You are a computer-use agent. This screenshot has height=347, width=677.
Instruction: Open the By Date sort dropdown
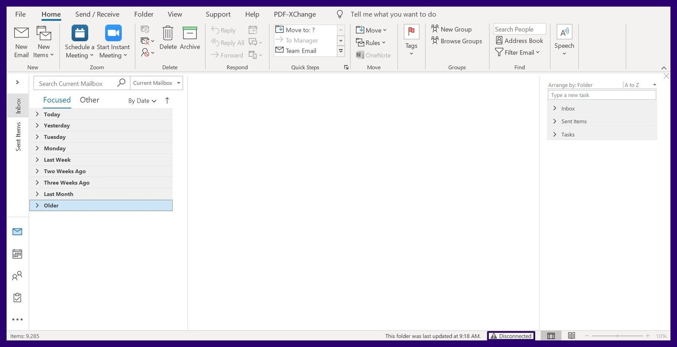click(142, 101)
